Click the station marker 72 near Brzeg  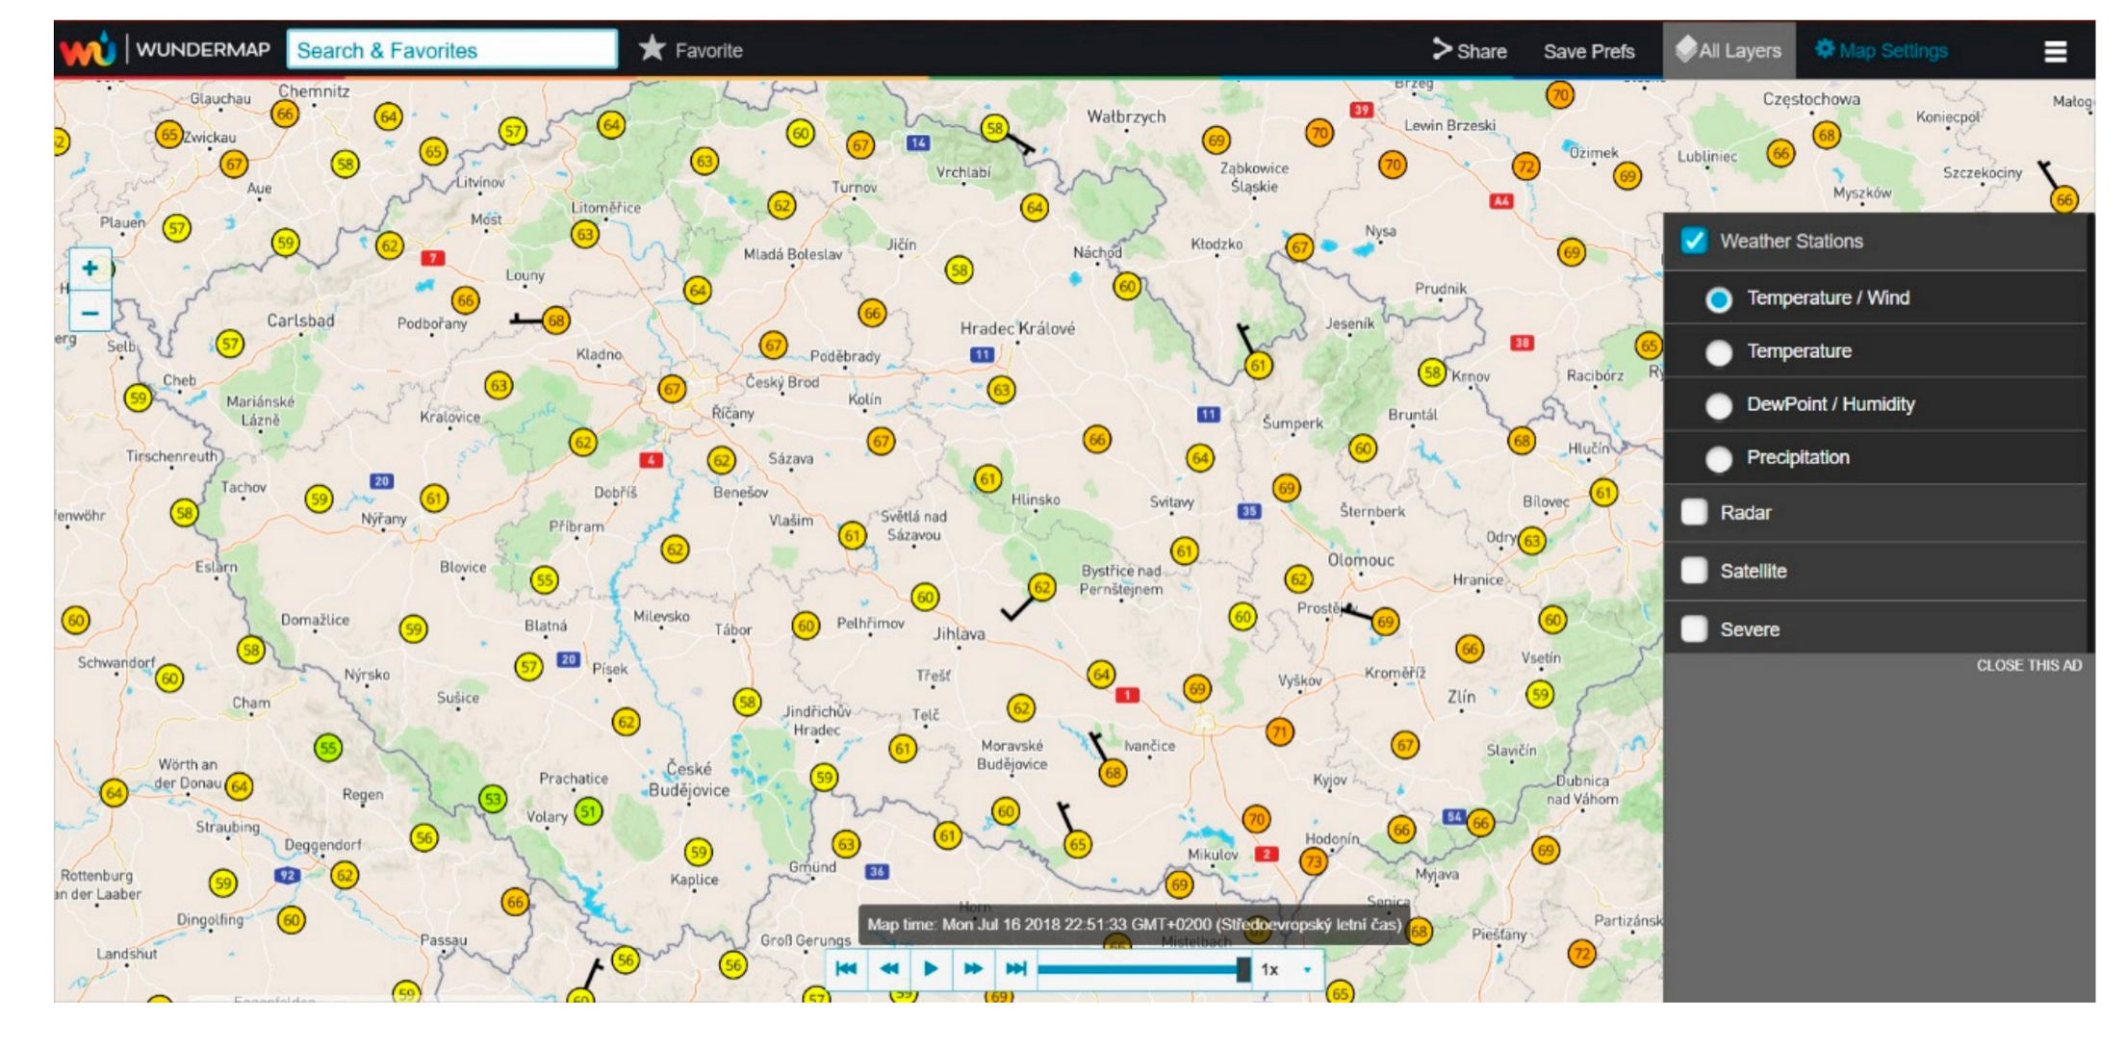1525,166
